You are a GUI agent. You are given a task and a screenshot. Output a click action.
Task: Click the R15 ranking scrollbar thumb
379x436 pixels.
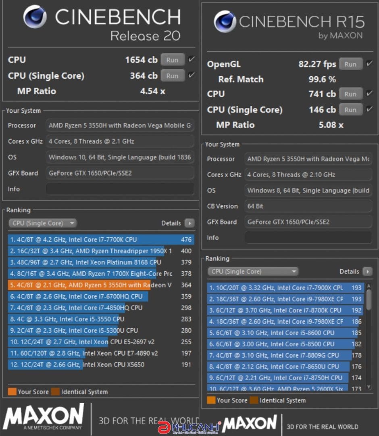(x=369, y=300)
